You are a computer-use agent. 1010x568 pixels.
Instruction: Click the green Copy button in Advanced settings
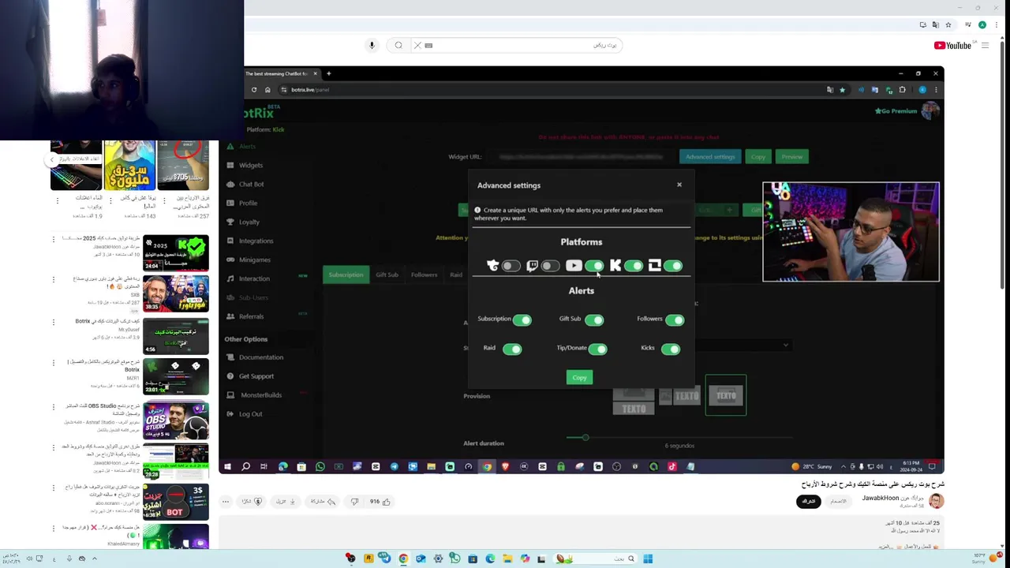579,377
